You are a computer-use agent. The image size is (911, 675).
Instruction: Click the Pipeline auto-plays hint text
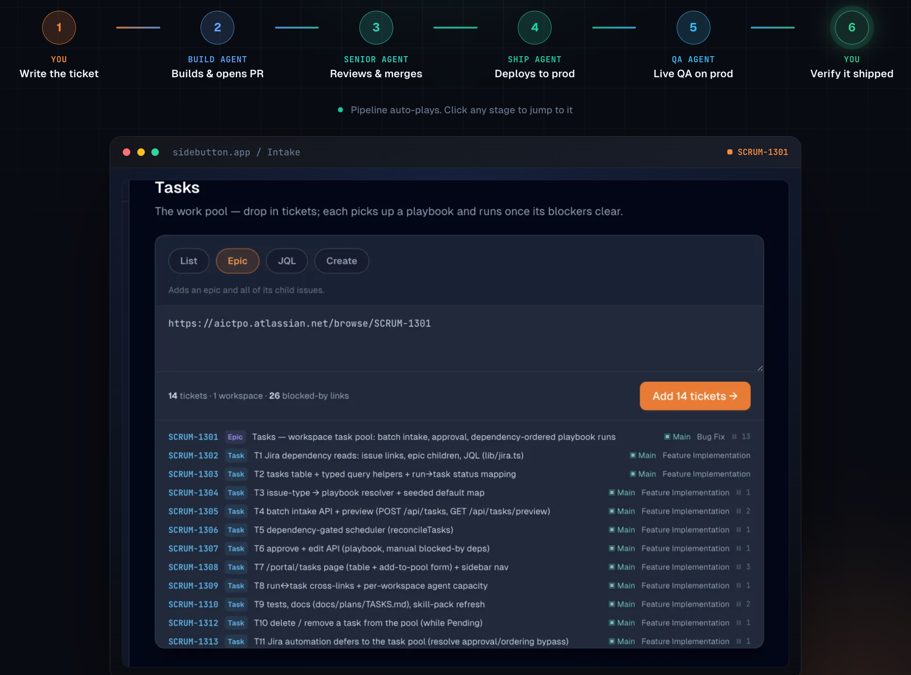462,110
